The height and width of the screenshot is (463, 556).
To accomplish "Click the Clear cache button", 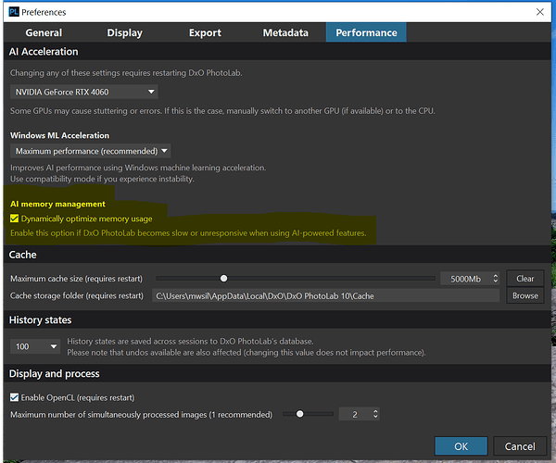I will 525,279.
